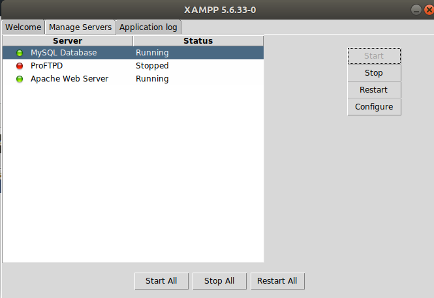Select the Apache Web Server row
This screenshot has width=434, height=298.
point(133,79)
